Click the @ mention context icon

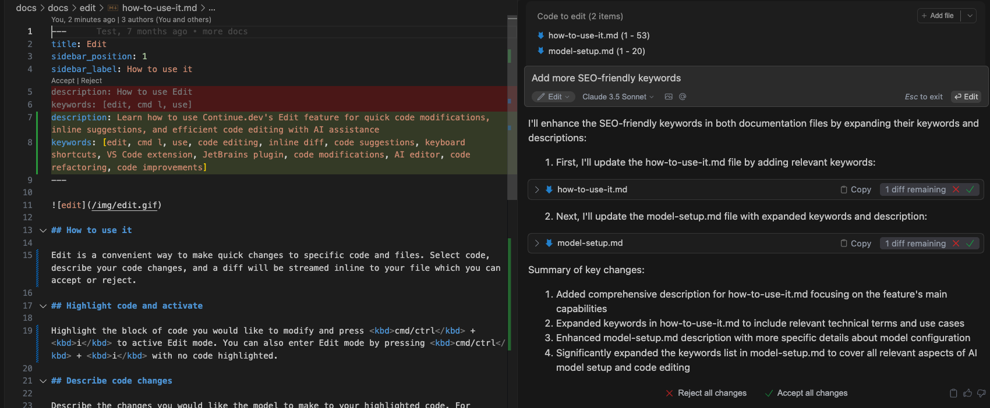[x=683, y=97]
